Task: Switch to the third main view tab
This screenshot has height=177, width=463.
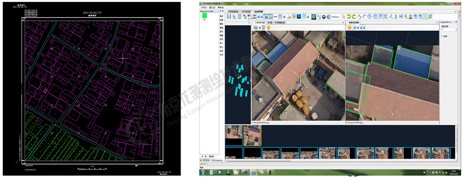Action: point(258,12)
